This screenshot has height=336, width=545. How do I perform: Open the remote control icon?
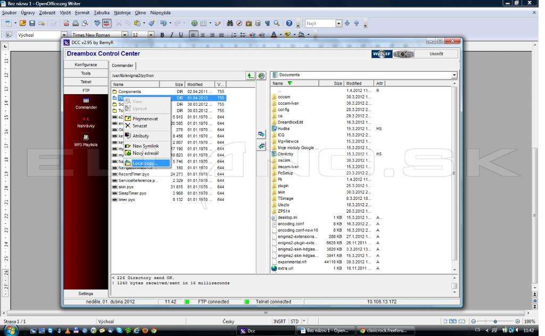[403, 54]
